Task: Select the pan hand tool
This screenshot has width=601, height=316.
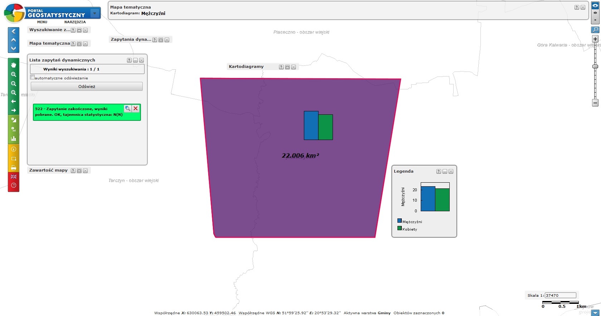Action: [14, 65]
